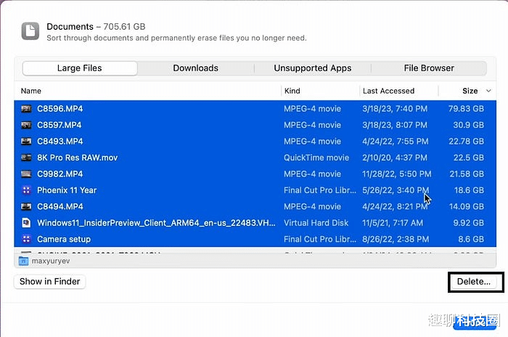Viewport: 508px width, 337px height.
Task: Click the Camera setup library icon
Action: pos(26,239)
